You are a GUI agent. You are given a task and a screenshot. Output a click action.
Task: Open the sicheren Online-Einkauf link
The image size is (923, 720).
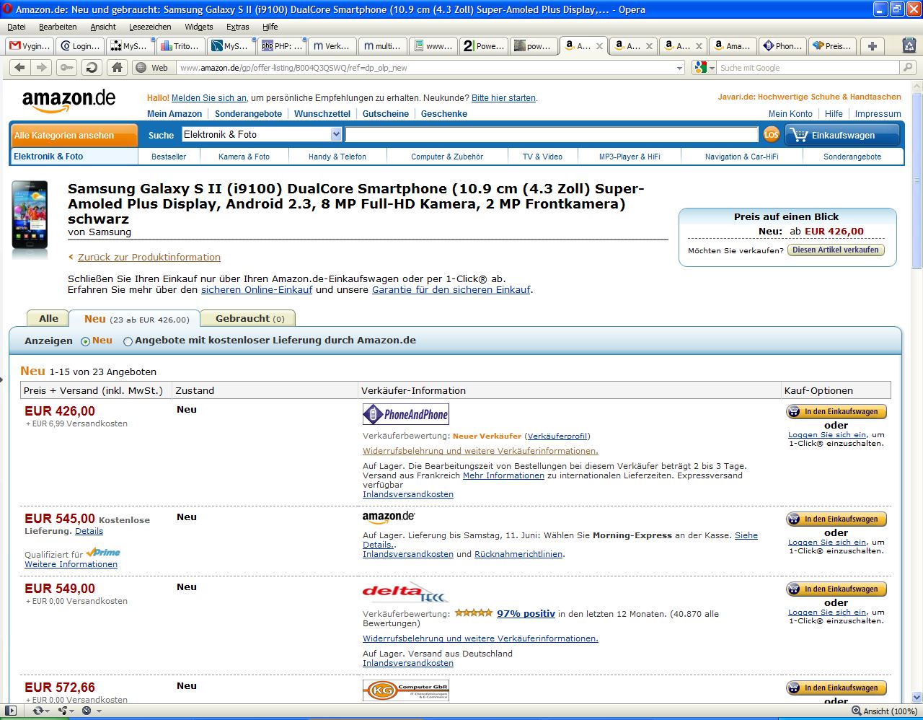257,289
